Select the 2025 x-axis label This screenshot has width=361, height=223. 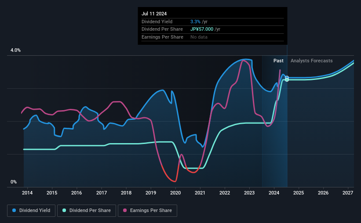(299, 193)
